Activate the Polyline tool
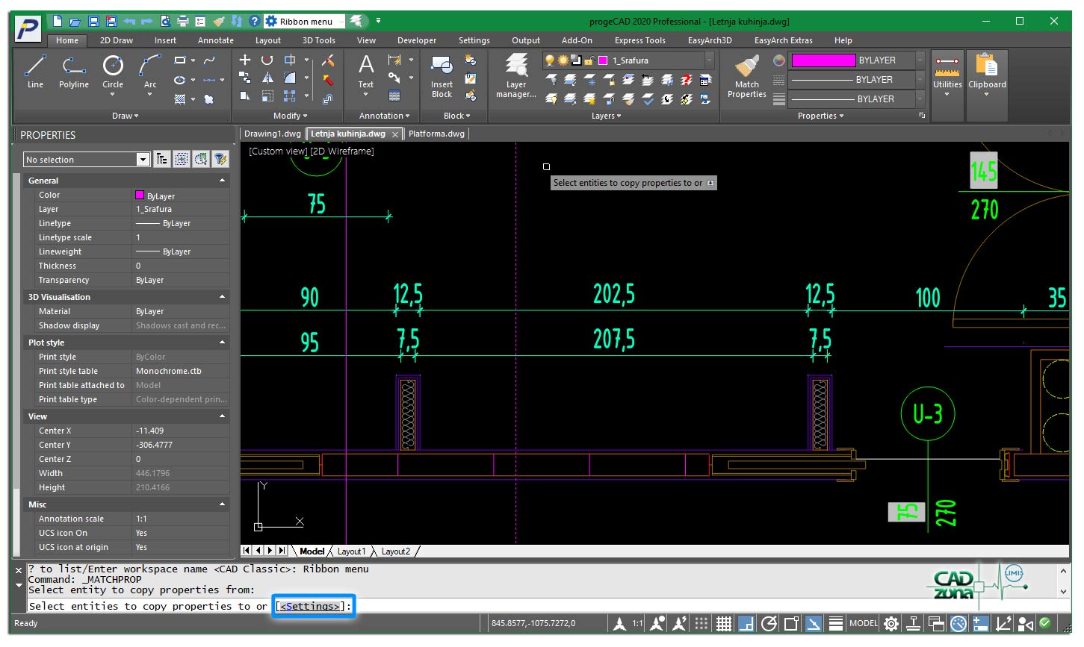The width and height of the screenshot is (1084, 647). click(x=73, y=72)
